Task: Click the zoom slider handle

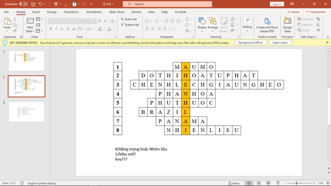Action: pyautogui.click(x=296, y=183)
